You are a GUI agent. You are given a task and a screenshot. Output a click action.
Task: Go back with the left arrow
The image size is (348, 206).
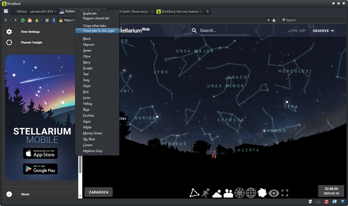click(x=5, y=20)
